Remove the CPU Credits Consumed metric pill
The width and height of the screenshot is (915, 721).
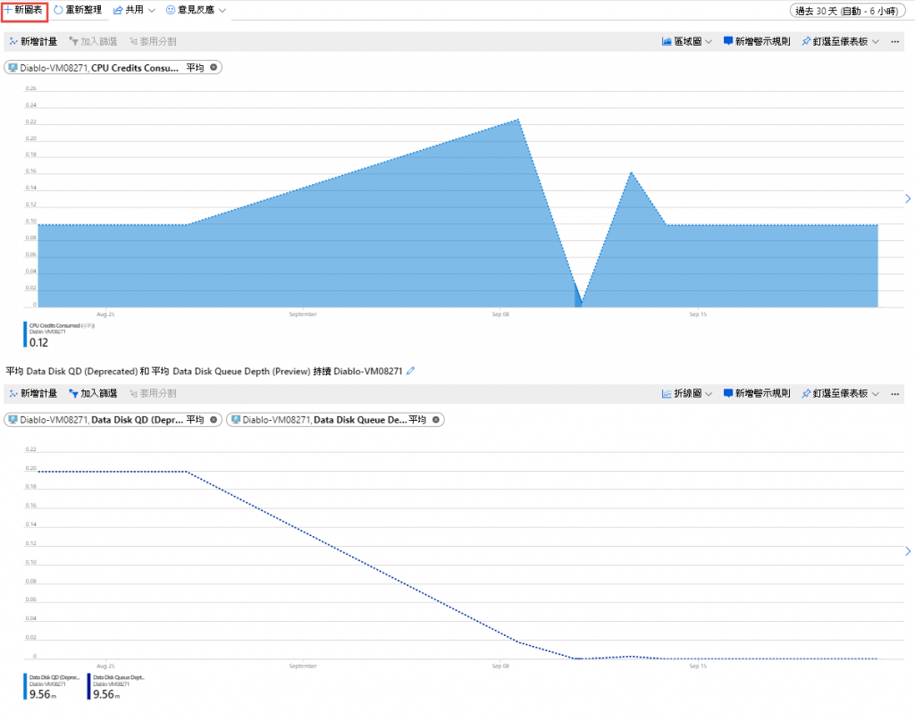[x=214, y=67]
